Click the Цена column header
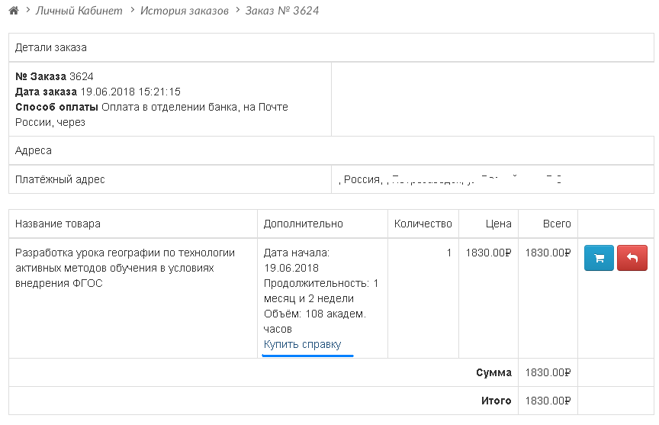Screen dimensions: 659x425 pyautogui.click(x=498, y=224)
